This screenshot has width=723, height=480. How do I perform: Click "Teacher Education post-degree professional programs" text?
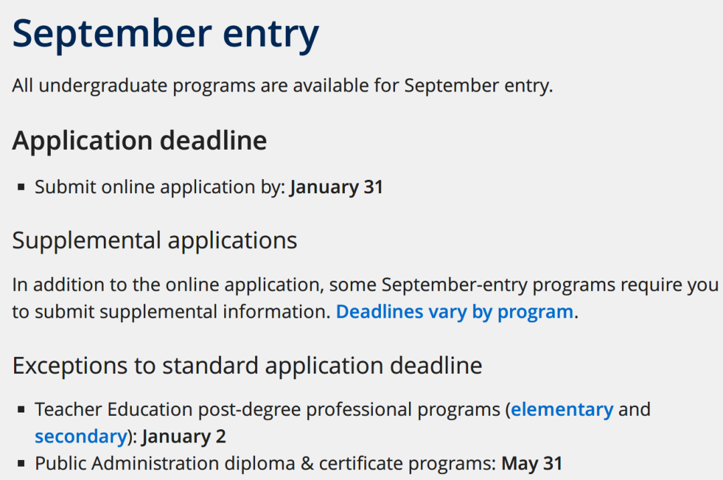(267, 410)
